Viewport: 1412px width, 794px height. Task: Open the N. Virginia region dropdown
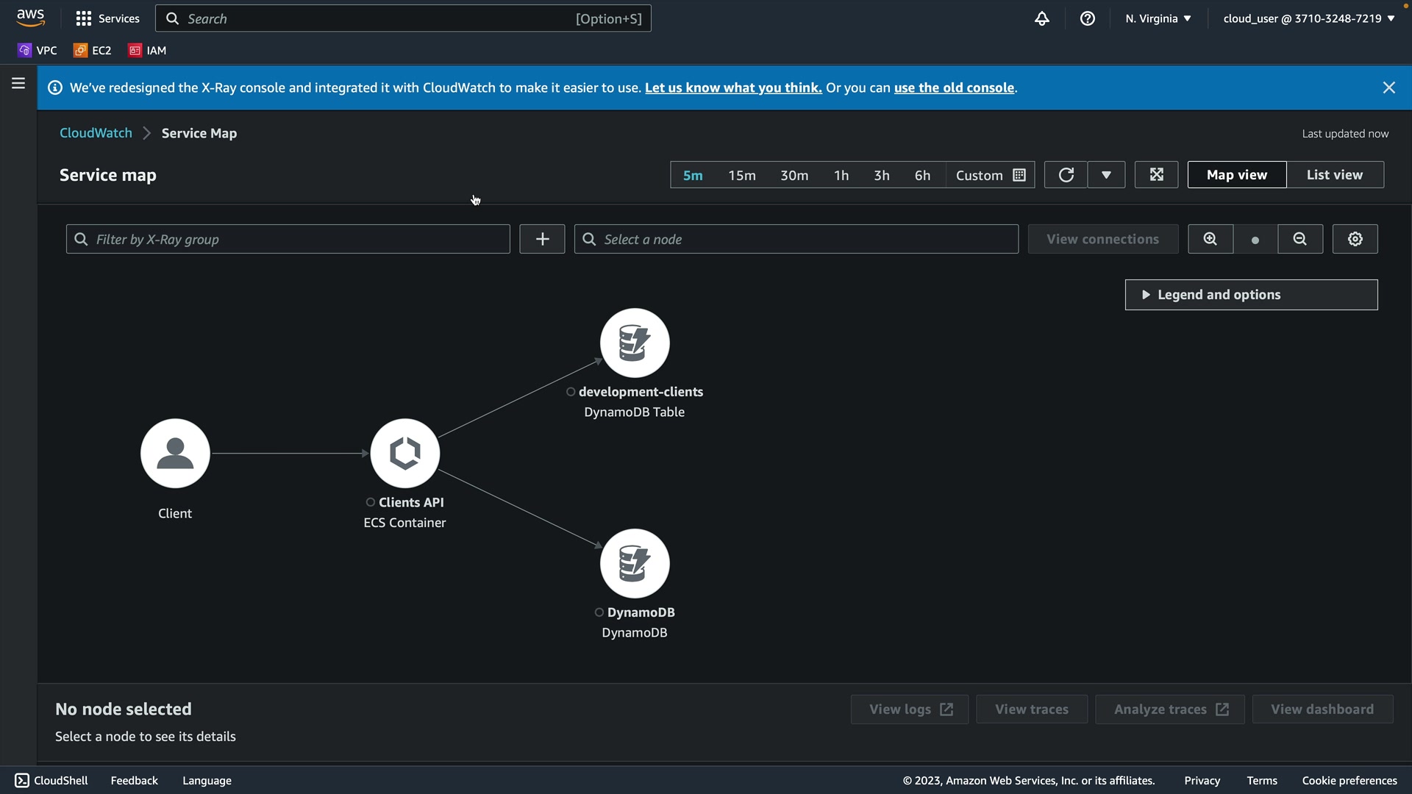(x=1158, y=18)
